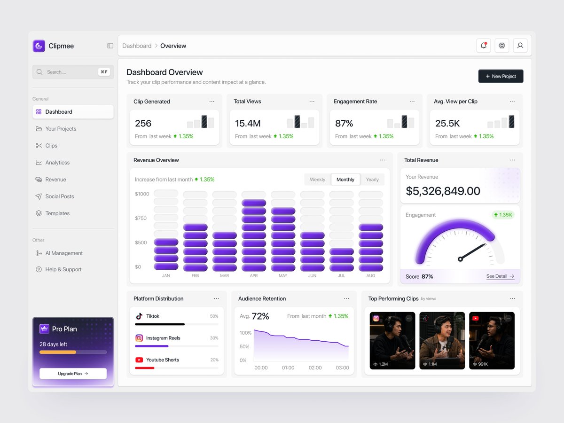Open Revenue page in sidebar
The image size is (564, 423).
(x=73, y=180)
